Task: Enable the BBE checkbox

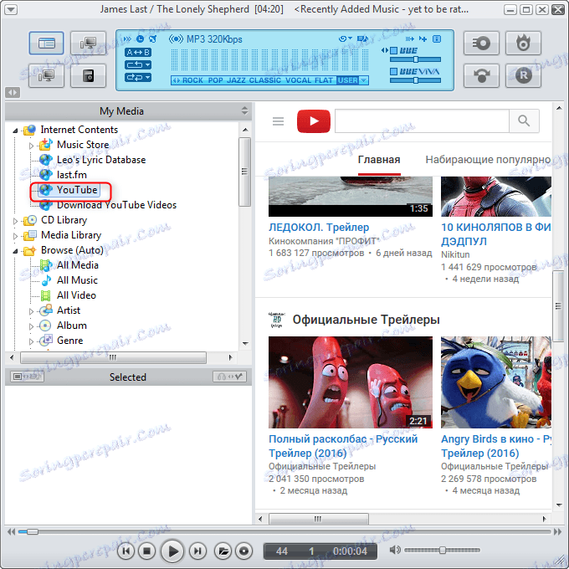Action: pyautogui.click(x=394, y=50)
